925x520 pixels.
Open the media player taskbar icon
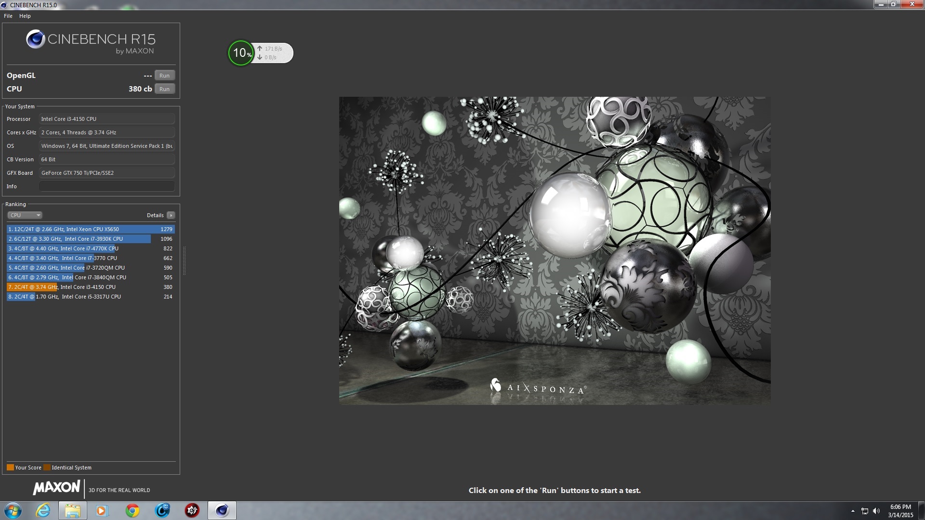[102, 510]
